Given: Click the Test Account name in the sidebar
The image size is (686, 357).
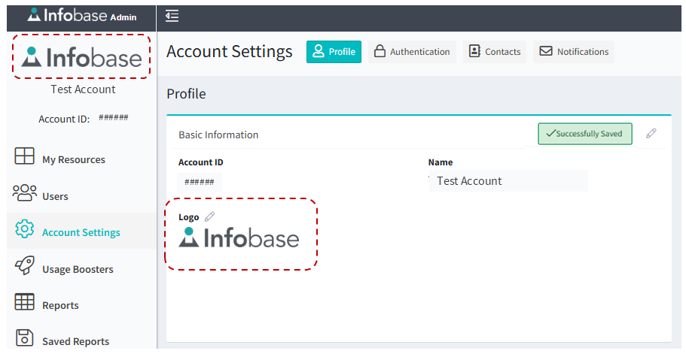Looking at the screenshot, I should (x=83, y=89).
